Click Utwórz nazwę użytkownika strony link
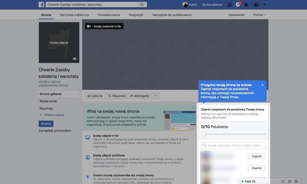Viewport: 307px width, 184px height. click(53, 84)
